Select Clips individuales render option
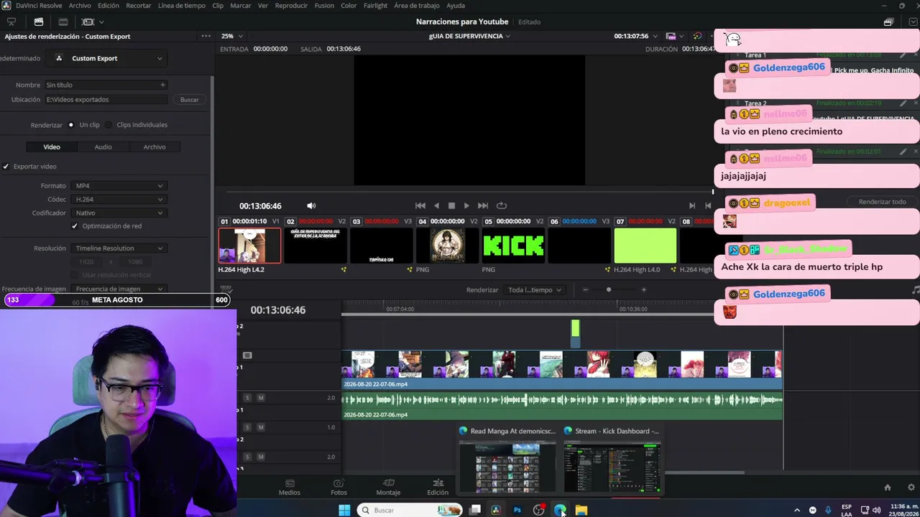The width and height of the screenshot is (920, 517). [109, 125]
